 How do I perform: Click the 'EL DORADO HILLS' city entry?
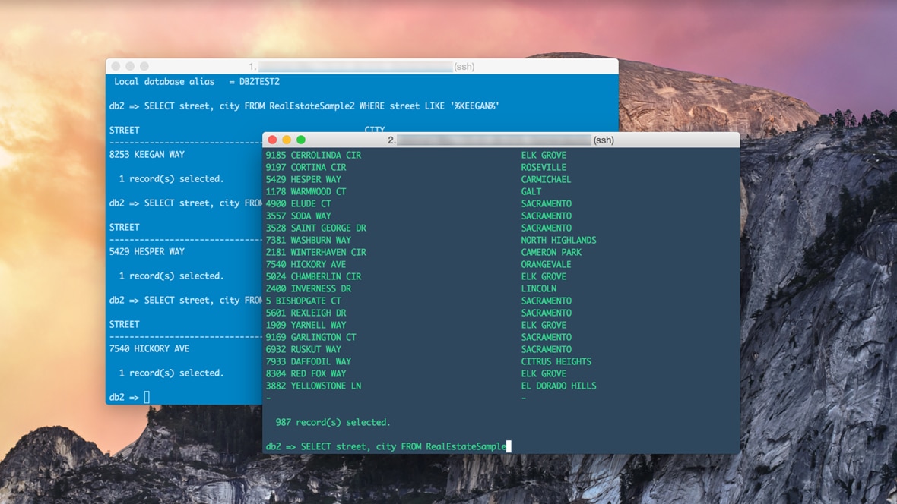click(x=559, y=386)
